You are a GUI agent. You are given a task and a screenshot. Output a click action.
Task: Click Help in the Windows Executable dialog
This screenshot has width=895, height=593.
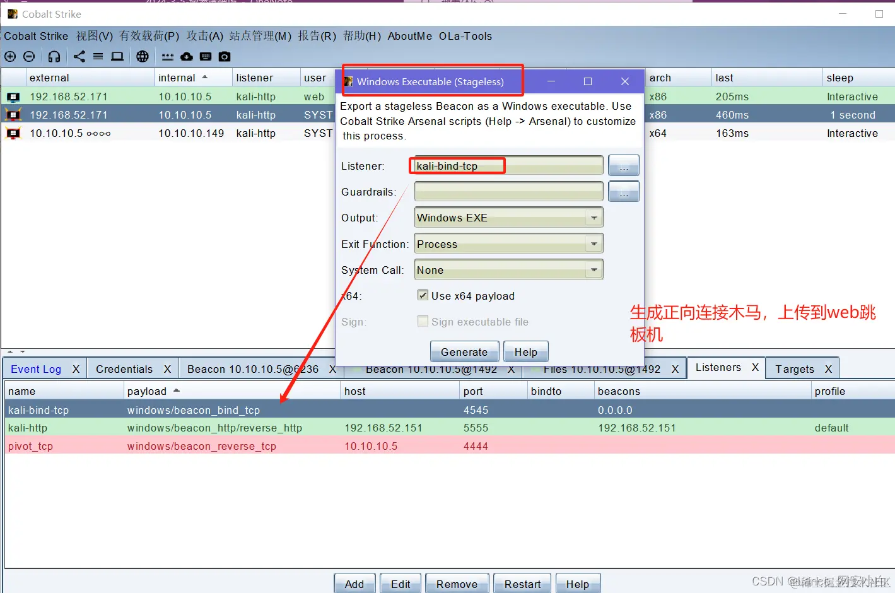pyautogui.click(x=526, y=352)
